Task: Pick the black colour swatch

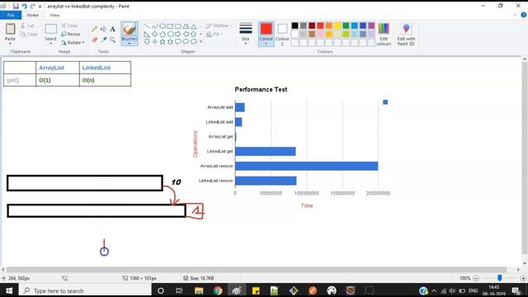Action: [x=295, y=26]
